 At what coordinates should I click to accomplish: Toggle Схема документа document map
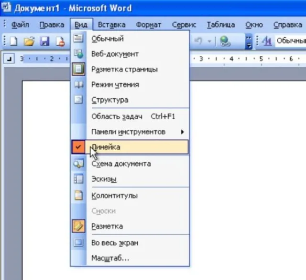click(x=130, y=164)
